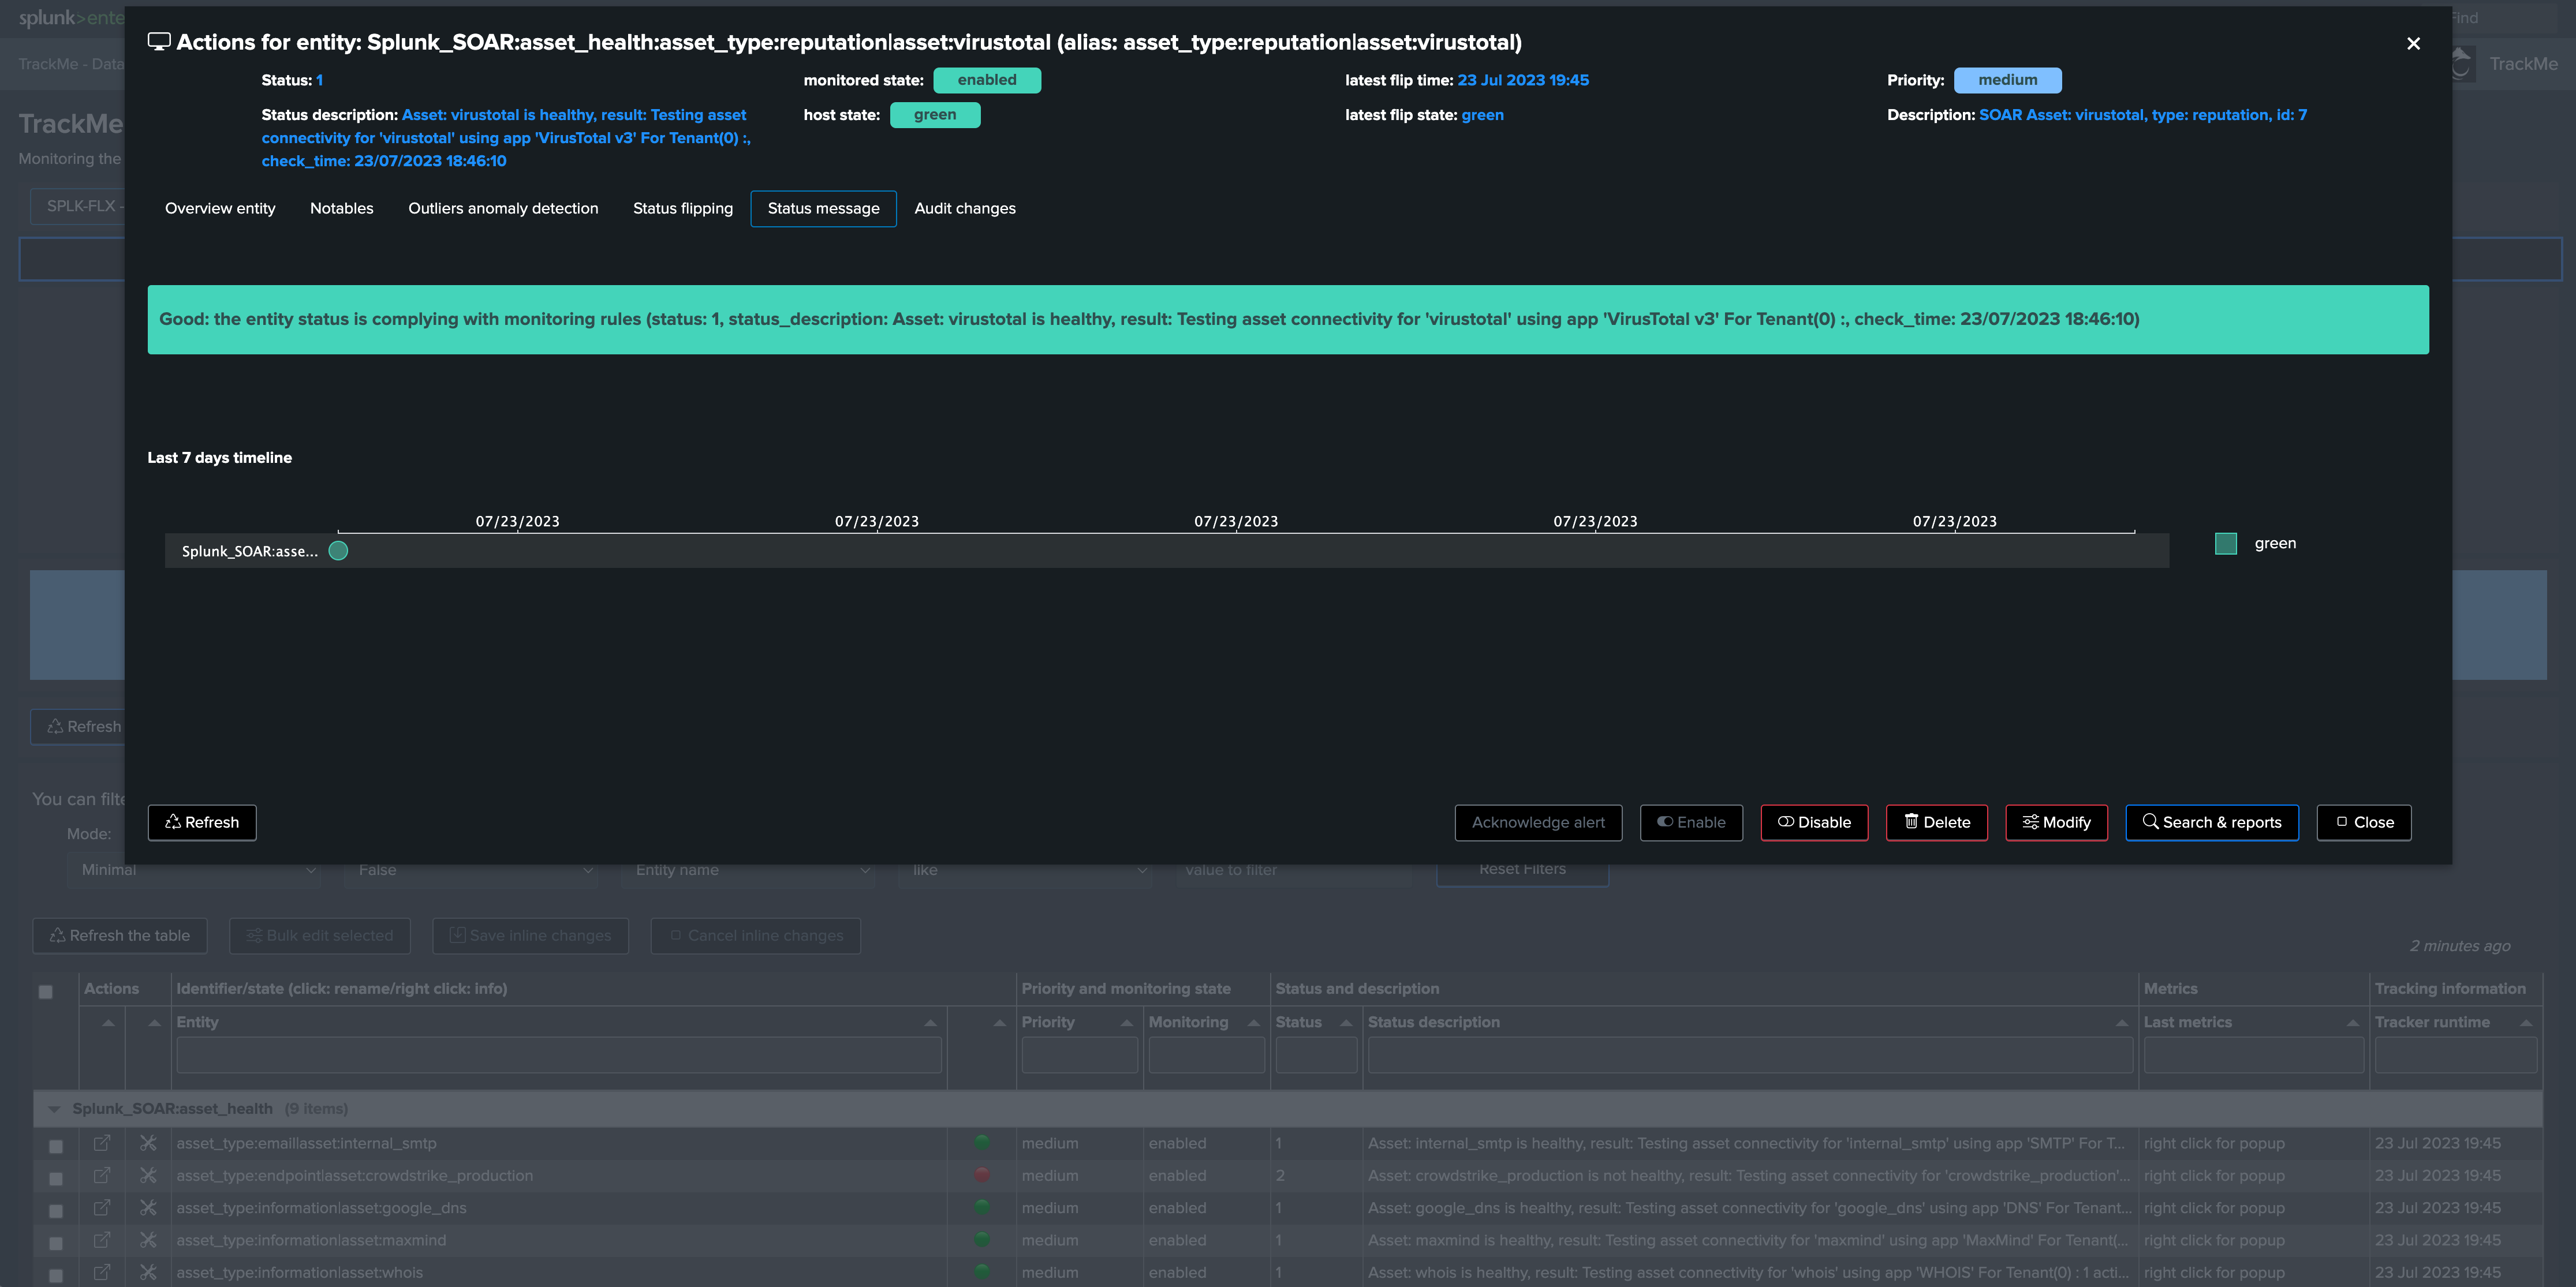Sort by Last metrics column arrow
Viewport: 2576px width, 1287px height.
click(2353, 1023)
